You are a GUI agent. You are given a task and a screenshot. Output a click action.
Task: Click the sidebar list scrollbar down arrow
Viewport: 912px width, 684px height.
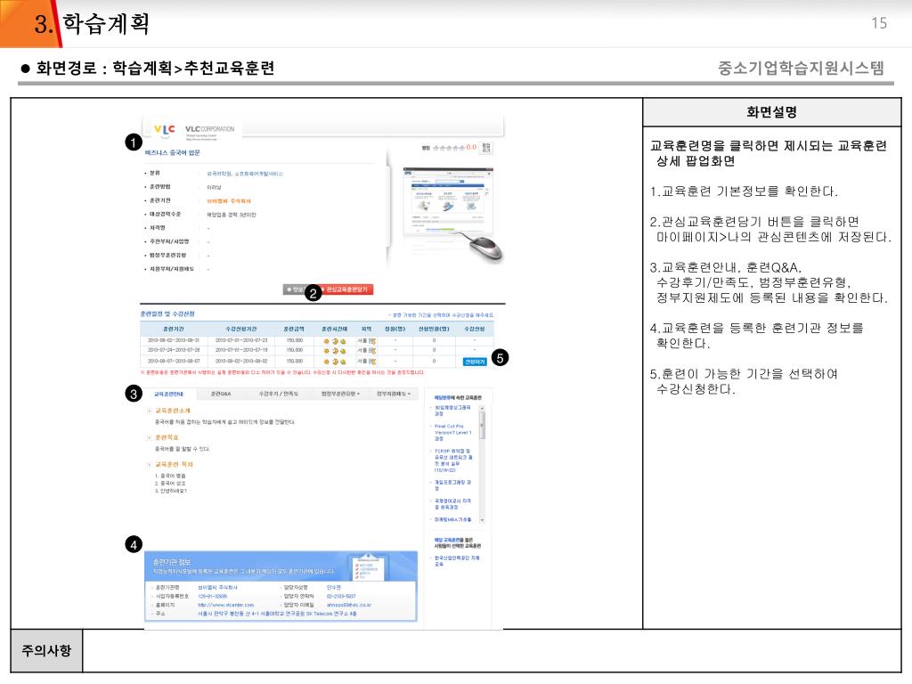coord(482,519)
